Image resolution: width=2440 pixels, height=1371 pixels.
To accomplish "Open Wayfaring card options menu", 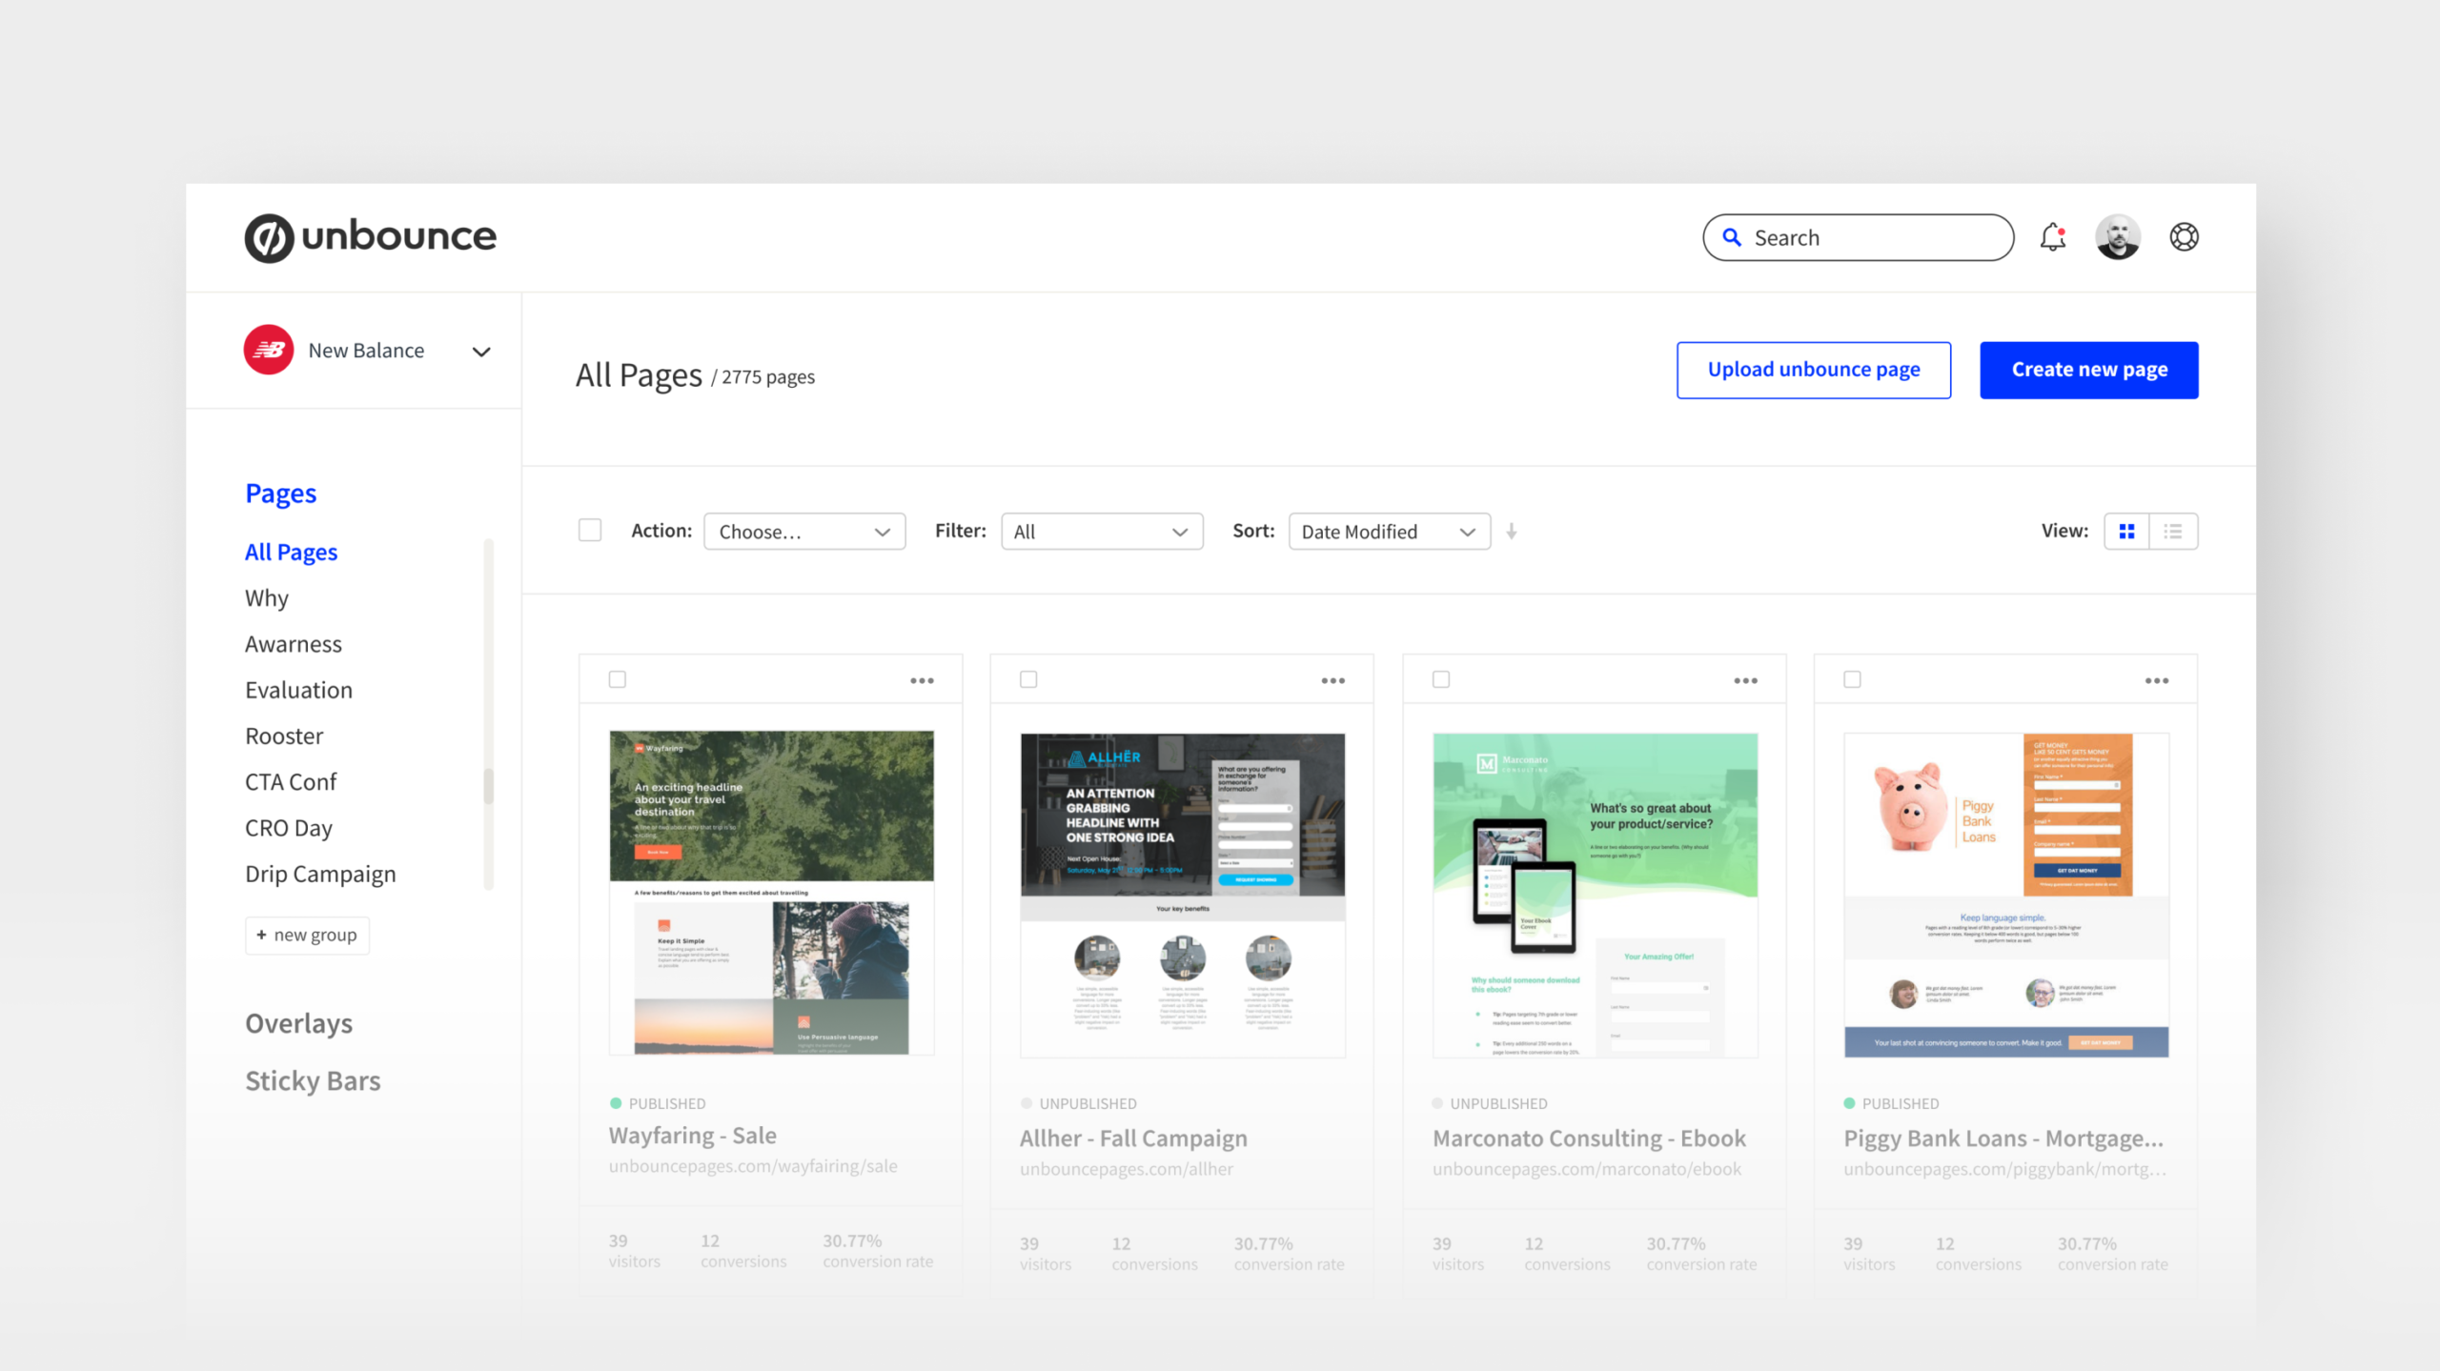I will (x=922, y=680).
